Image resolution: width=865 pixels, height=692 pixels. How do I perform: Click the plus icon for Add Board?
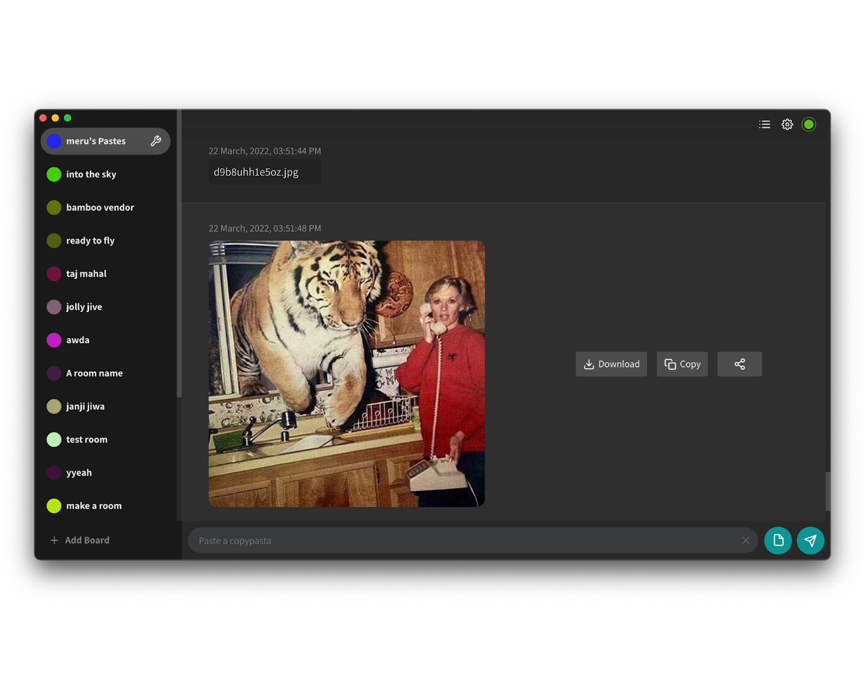[54, 540]
